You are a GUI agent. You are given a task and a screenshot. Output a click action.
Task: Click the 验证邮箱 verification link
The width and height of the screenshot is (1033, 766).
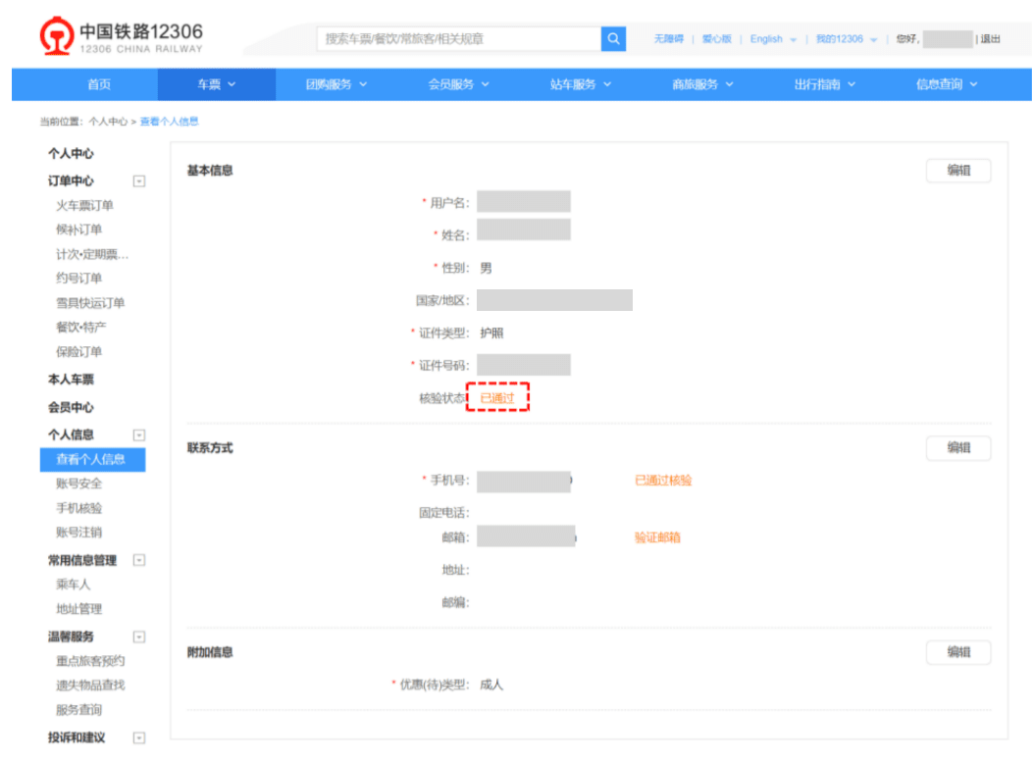(657, 537)
